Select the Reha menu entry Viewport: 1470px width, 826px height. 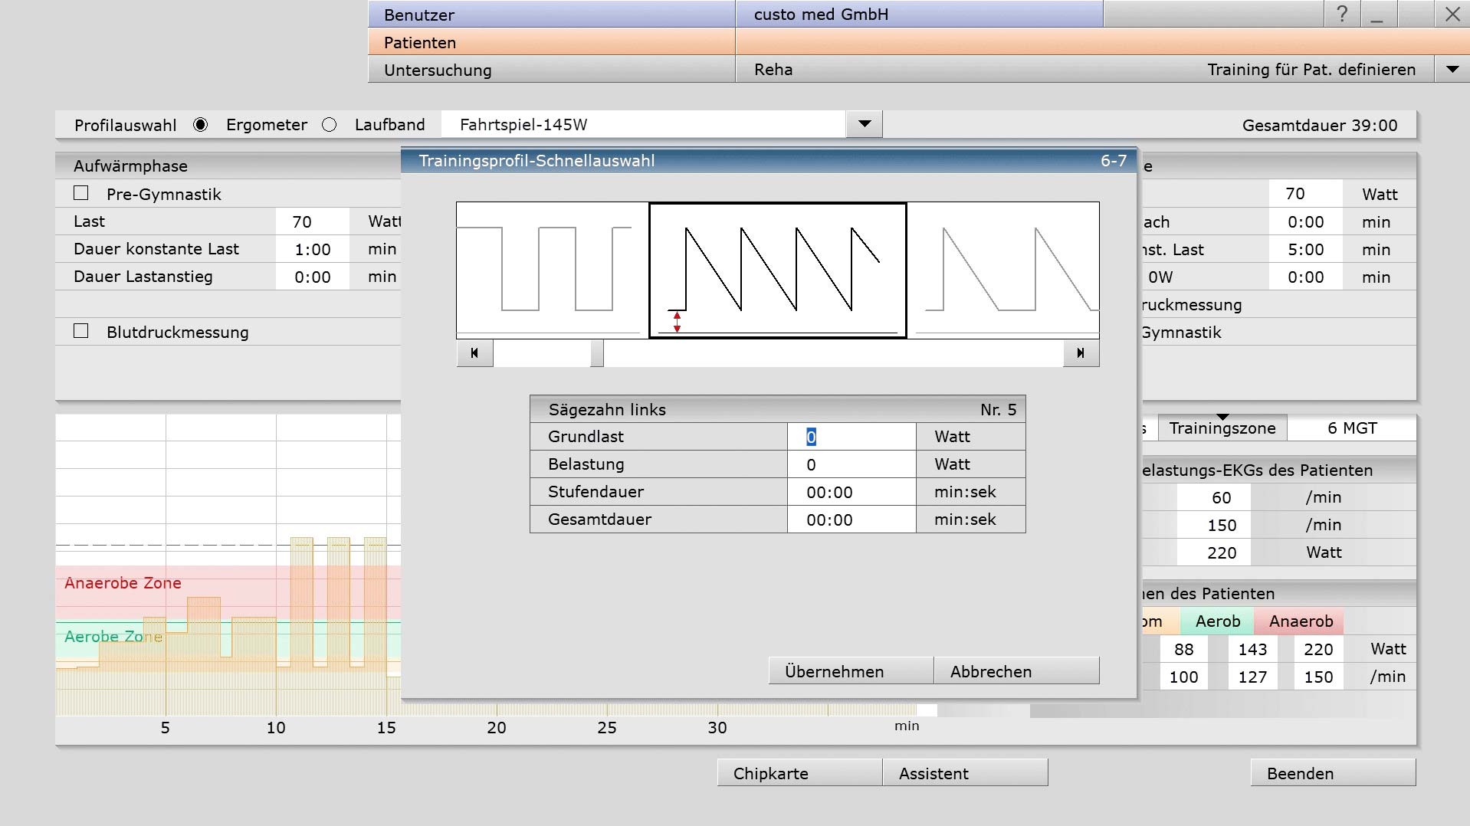point(773,70)
